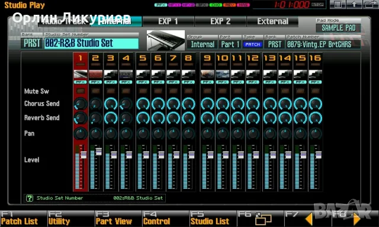Open F3 Part View
The height and width of the screenshot is (227, 379).
pyautogui.click(x=118, y=219)
